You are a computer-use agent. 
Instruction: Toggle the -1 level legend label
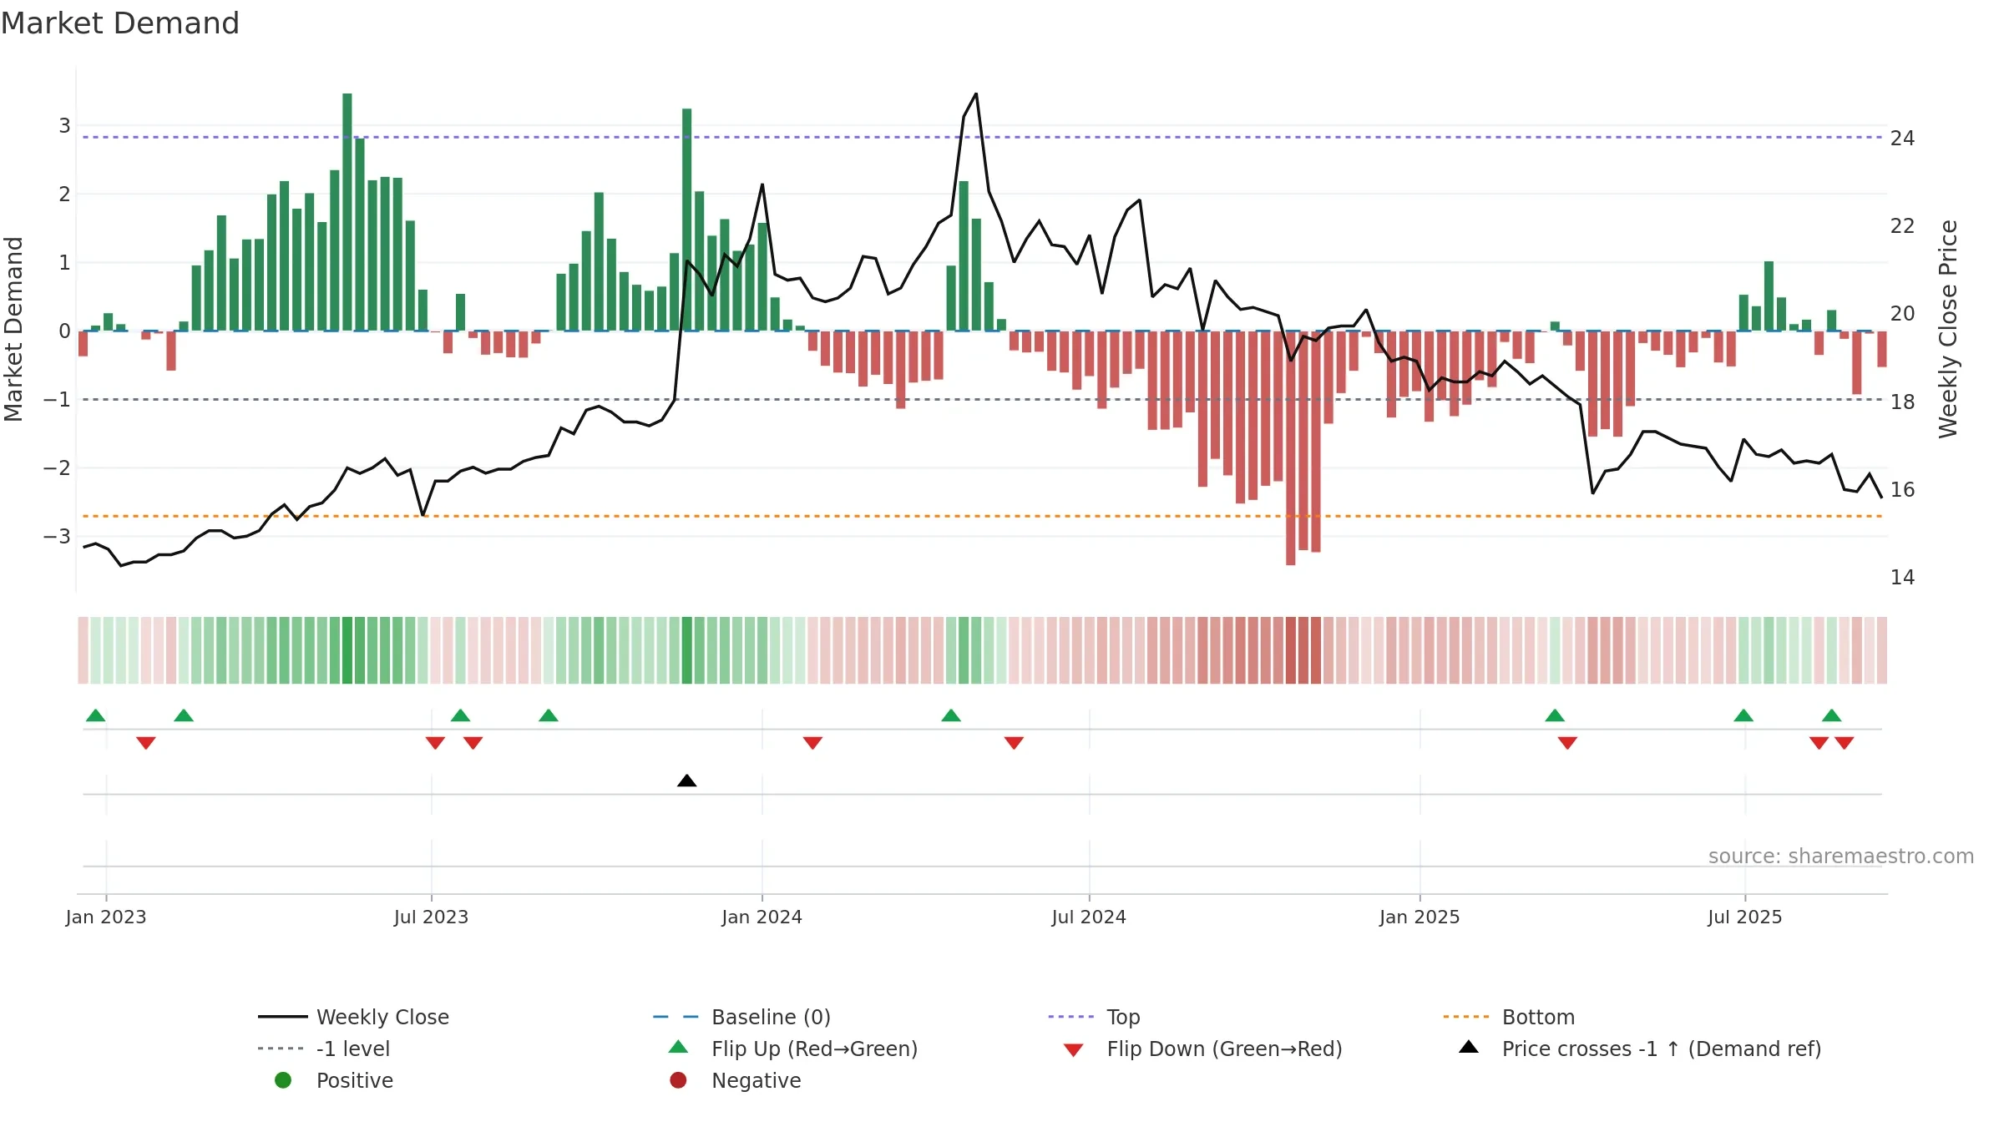[353, 1049]
